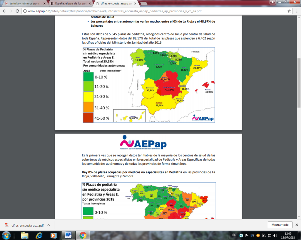This screenshot has width=301, height=240.
Task: Open Windows Explorer folder in taskbar
Action: point(25,235)
